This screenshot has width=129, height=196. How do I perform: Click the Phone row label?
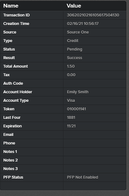coord(9,143)
